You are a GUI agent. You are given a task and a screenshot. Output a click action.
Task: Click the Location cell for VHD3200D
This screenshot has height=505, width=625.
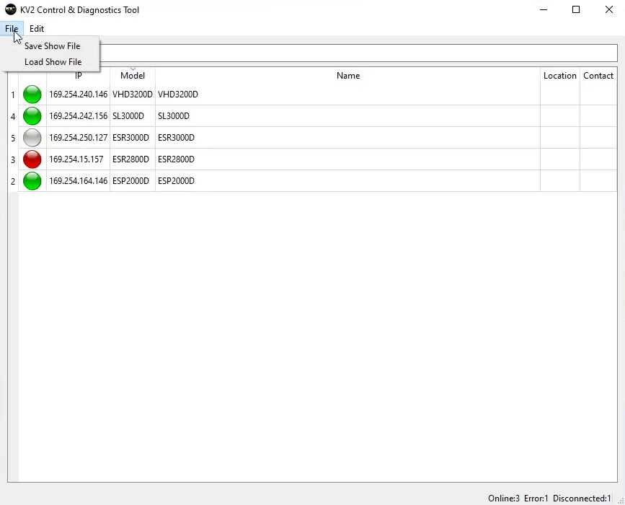click(x=560, y=95)
